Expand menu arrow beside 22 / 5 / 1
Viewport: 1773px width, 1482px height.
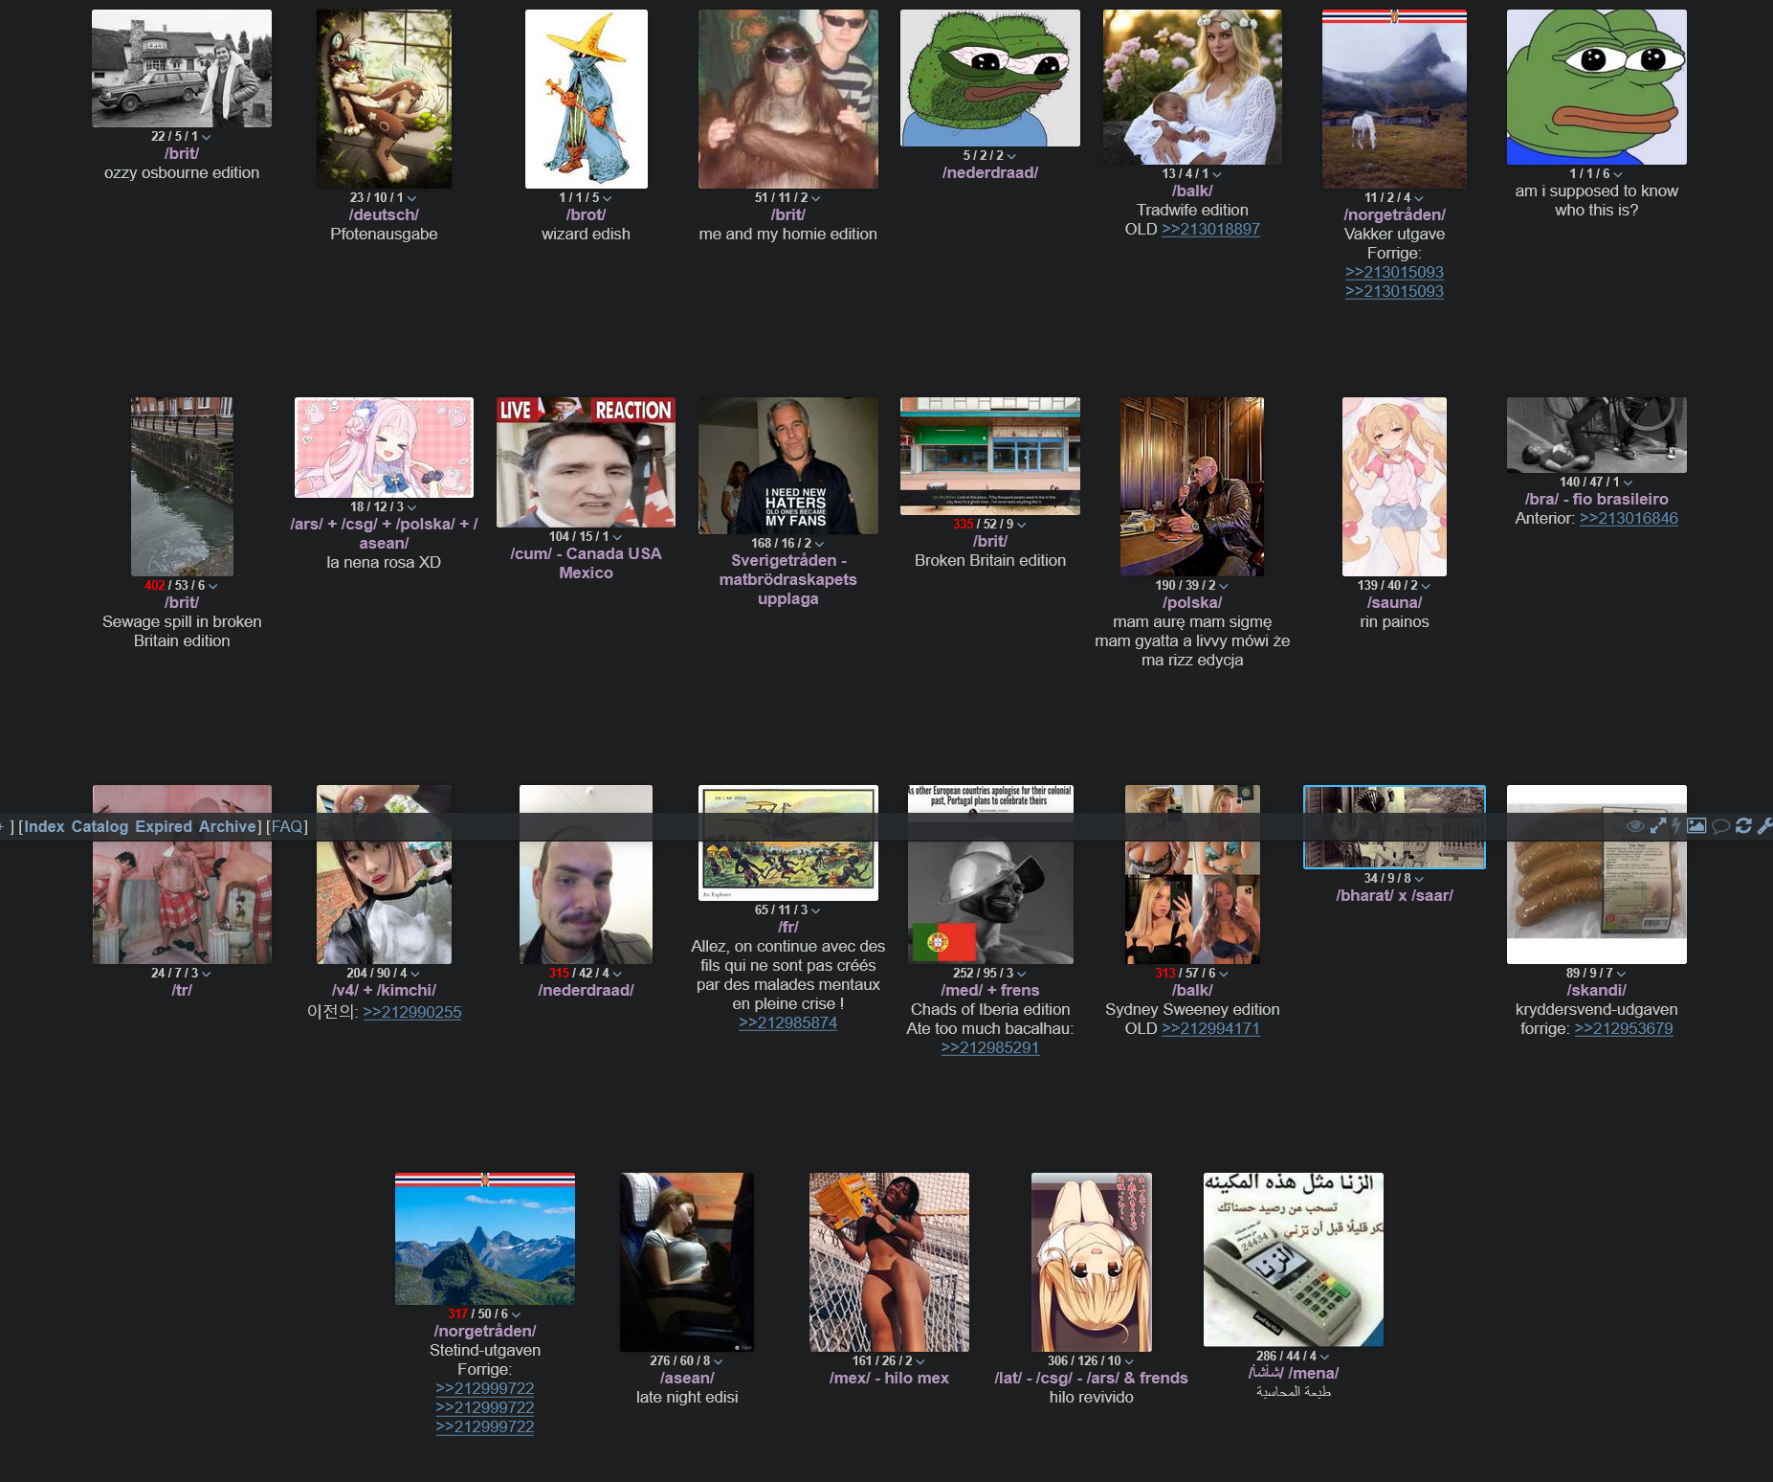tap(207, 137)
